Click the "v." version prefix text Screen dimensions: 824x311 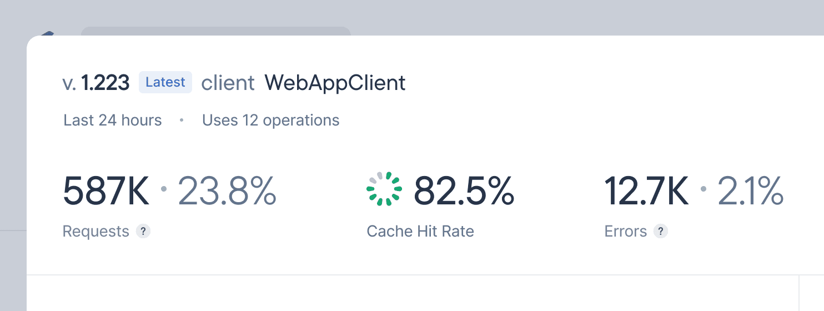pos(69,83)
